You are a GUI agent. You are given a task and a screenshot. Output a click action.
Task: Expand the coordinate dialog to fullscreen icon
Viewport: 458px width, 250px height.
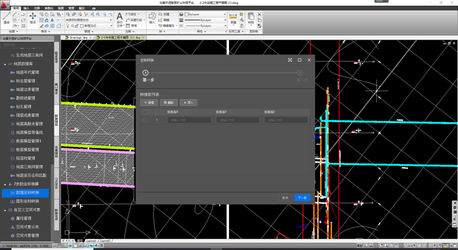[x=290, y=60]
